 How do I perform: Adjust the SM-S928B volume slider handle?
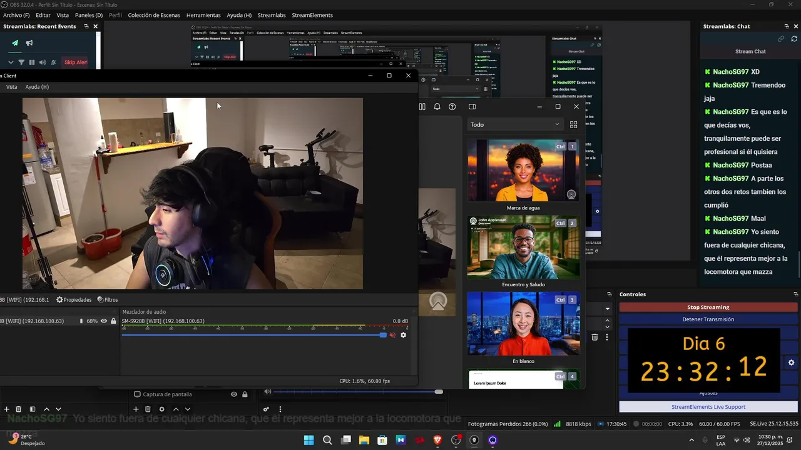pyautogui.click(x=383, y=335)
